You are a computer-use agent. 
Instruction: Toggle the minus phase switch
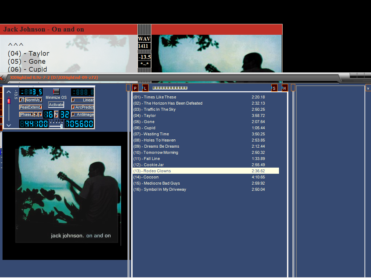[40, 114]
